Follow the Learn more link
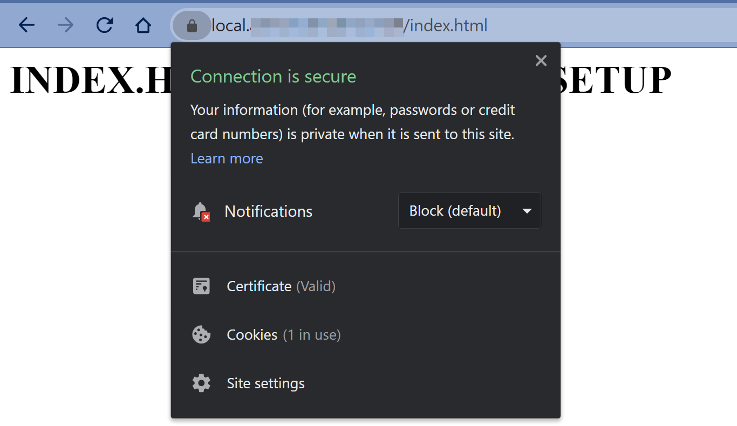This screenshot has height=426, width=737. click(227, 159)
